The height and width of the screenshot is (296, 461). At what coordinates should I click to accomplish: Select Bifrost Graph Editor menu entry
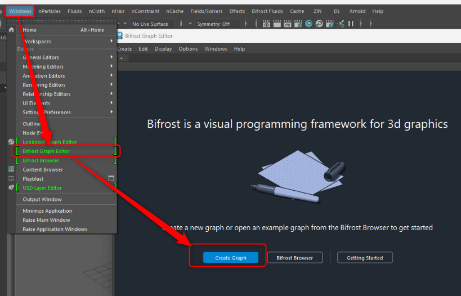click(66, 151)
